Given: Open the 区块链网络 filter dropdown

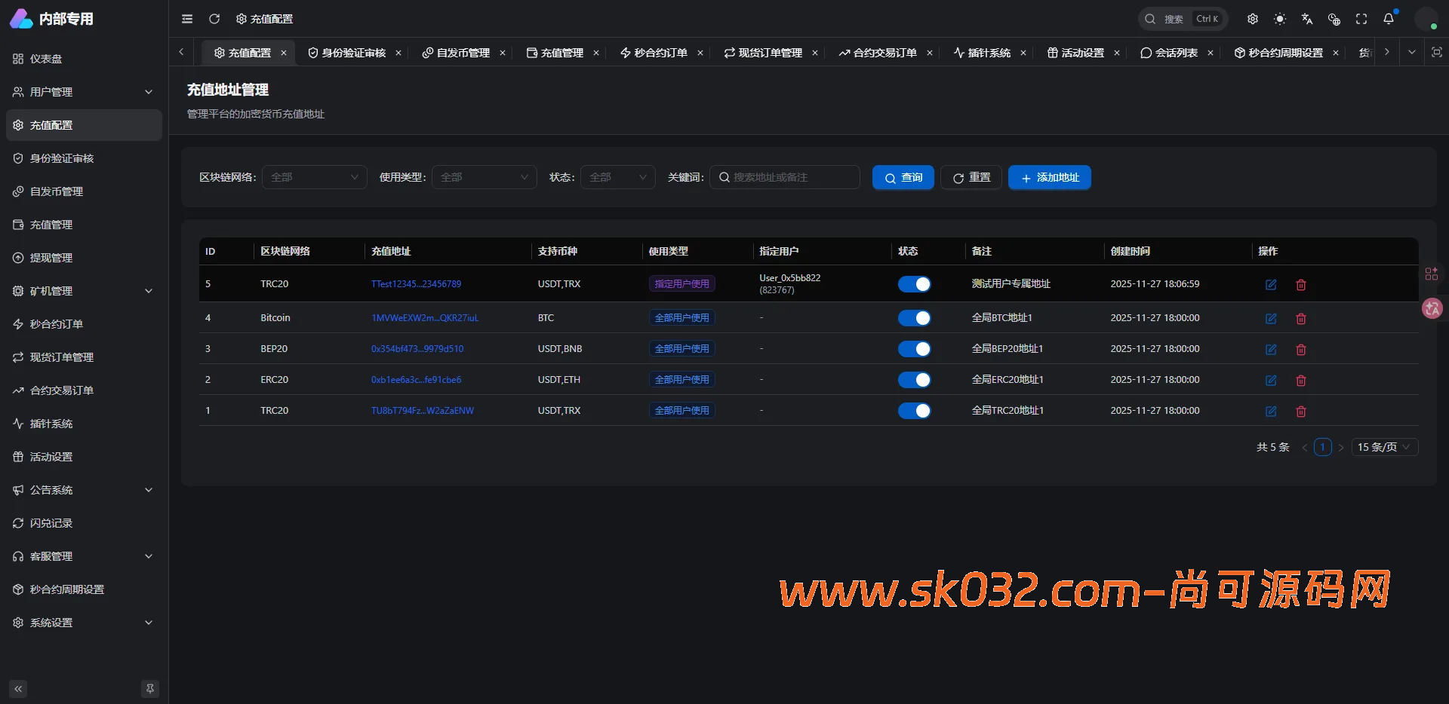Looking at the screenshot, I should point(314,177).
